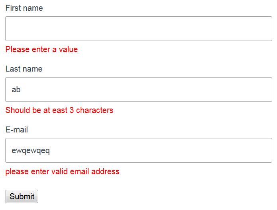Viewport: 277px width, 210px height.
Task: Click the "Please enter a value" error
Action: [41, 49]
